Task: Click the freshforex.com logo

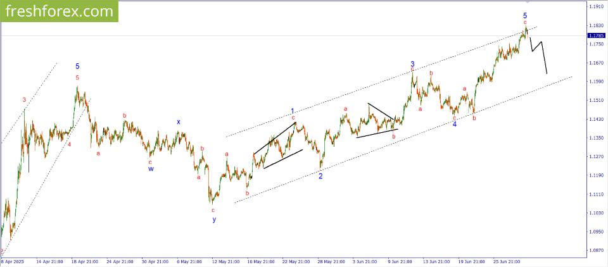Action: [x=58, y=12]
